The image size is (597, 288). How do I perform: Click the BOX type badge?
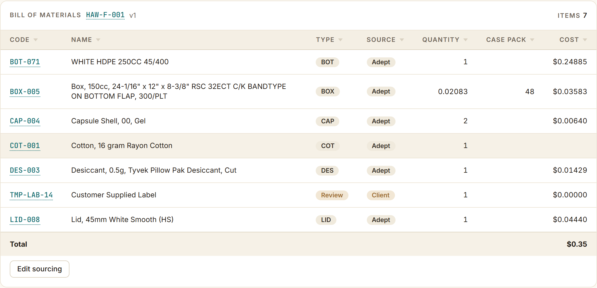click(x=328, y=92)
